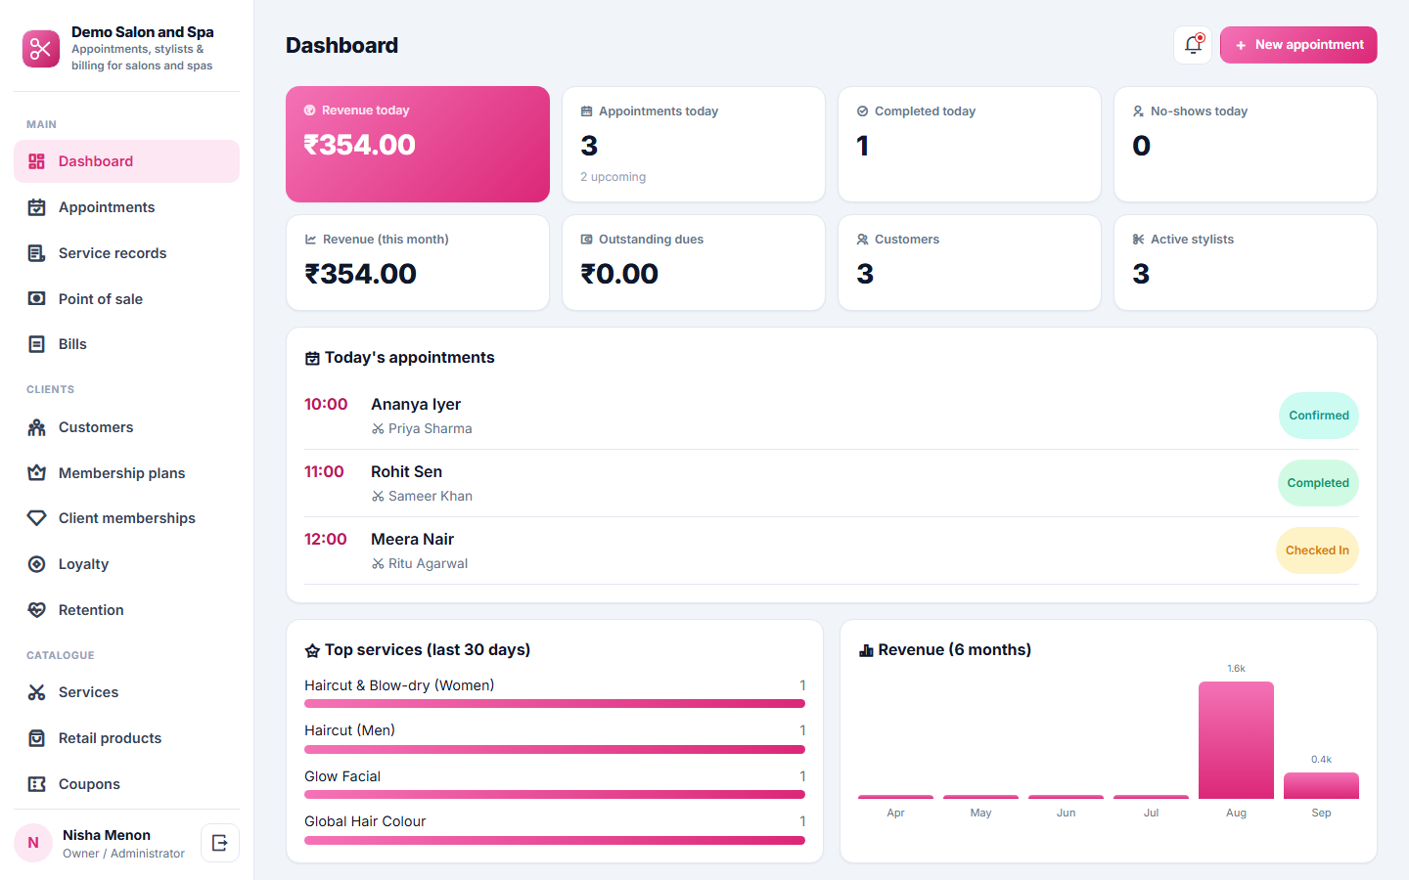Click the '2 upcoming' text

tap(614, 177)
